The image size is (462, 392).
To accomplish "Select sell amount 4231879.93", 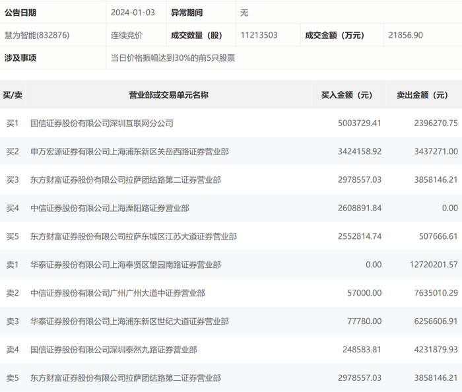I will [436, 349].
